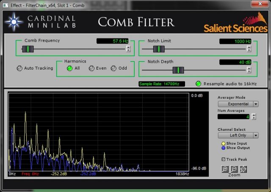
Task: Click the Comb Frequency 57.6 Hz value field
Action: point(113,41)
